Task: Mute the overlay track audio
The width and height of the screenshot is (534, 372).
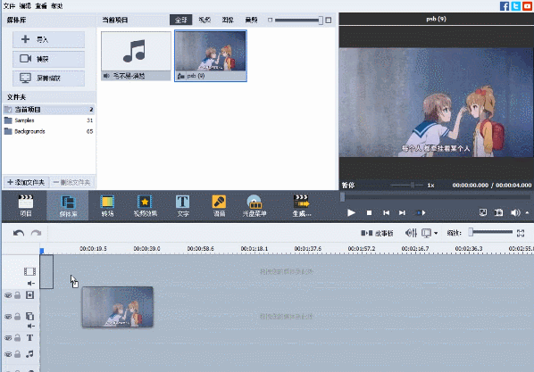Action: (31, 326)
